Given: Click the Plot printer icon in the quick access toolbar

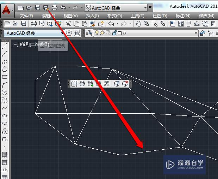Looking at the screenshot, I should [55, 8].
